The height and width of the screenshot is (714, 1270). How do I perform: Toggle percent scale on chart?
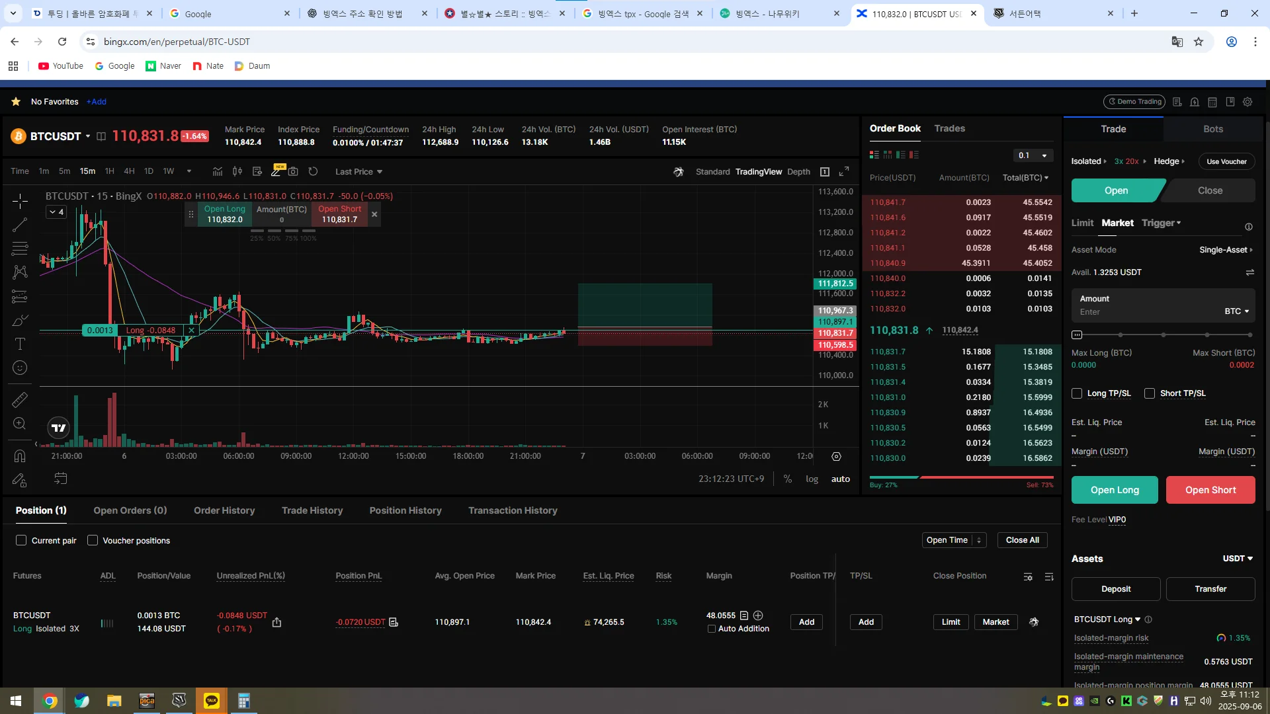coord(788,479)
